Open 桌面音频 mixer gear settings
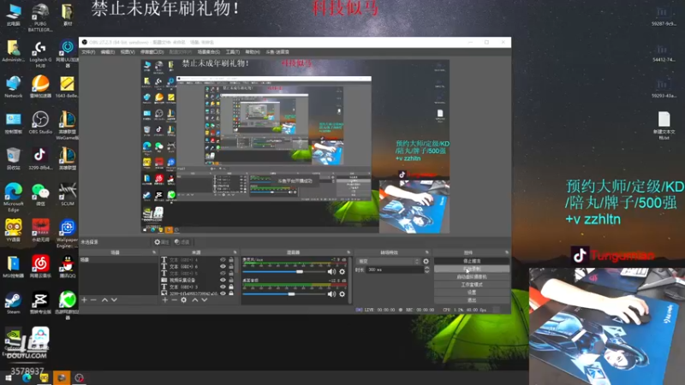The height and width of the screenshot is (385, 685). [342, 294]
